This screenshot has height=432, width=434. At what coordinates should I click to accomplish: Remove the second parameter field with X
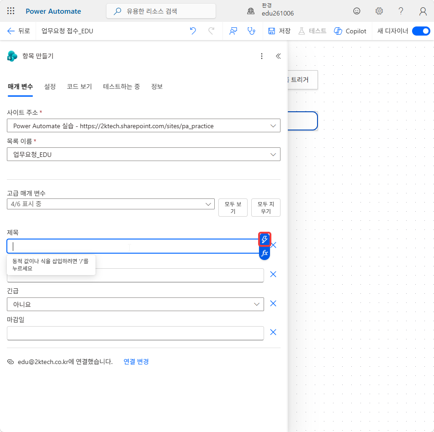pyautogui.click(x=273, y=274)
